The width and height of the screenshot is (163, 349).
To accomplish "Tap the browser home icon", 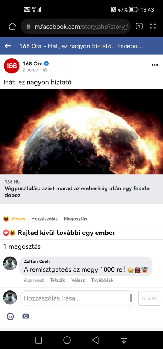I will [12, 27].
